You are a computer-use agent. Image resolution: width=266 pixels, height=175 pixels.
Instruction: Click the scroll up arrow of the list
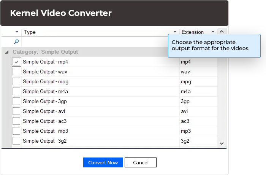(x=222, y=32)
